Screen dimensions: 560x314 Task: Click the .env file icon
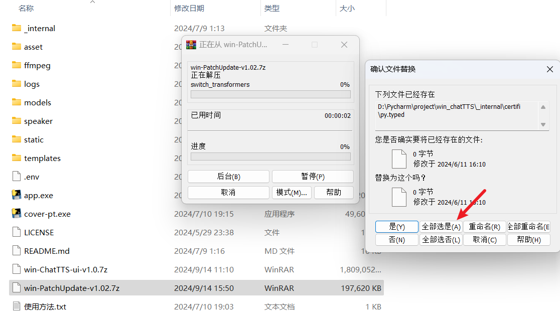tap(17, 176)
